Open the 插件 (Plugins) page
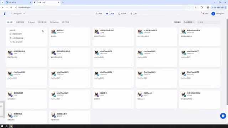The image size is (228, 128). 206,14
